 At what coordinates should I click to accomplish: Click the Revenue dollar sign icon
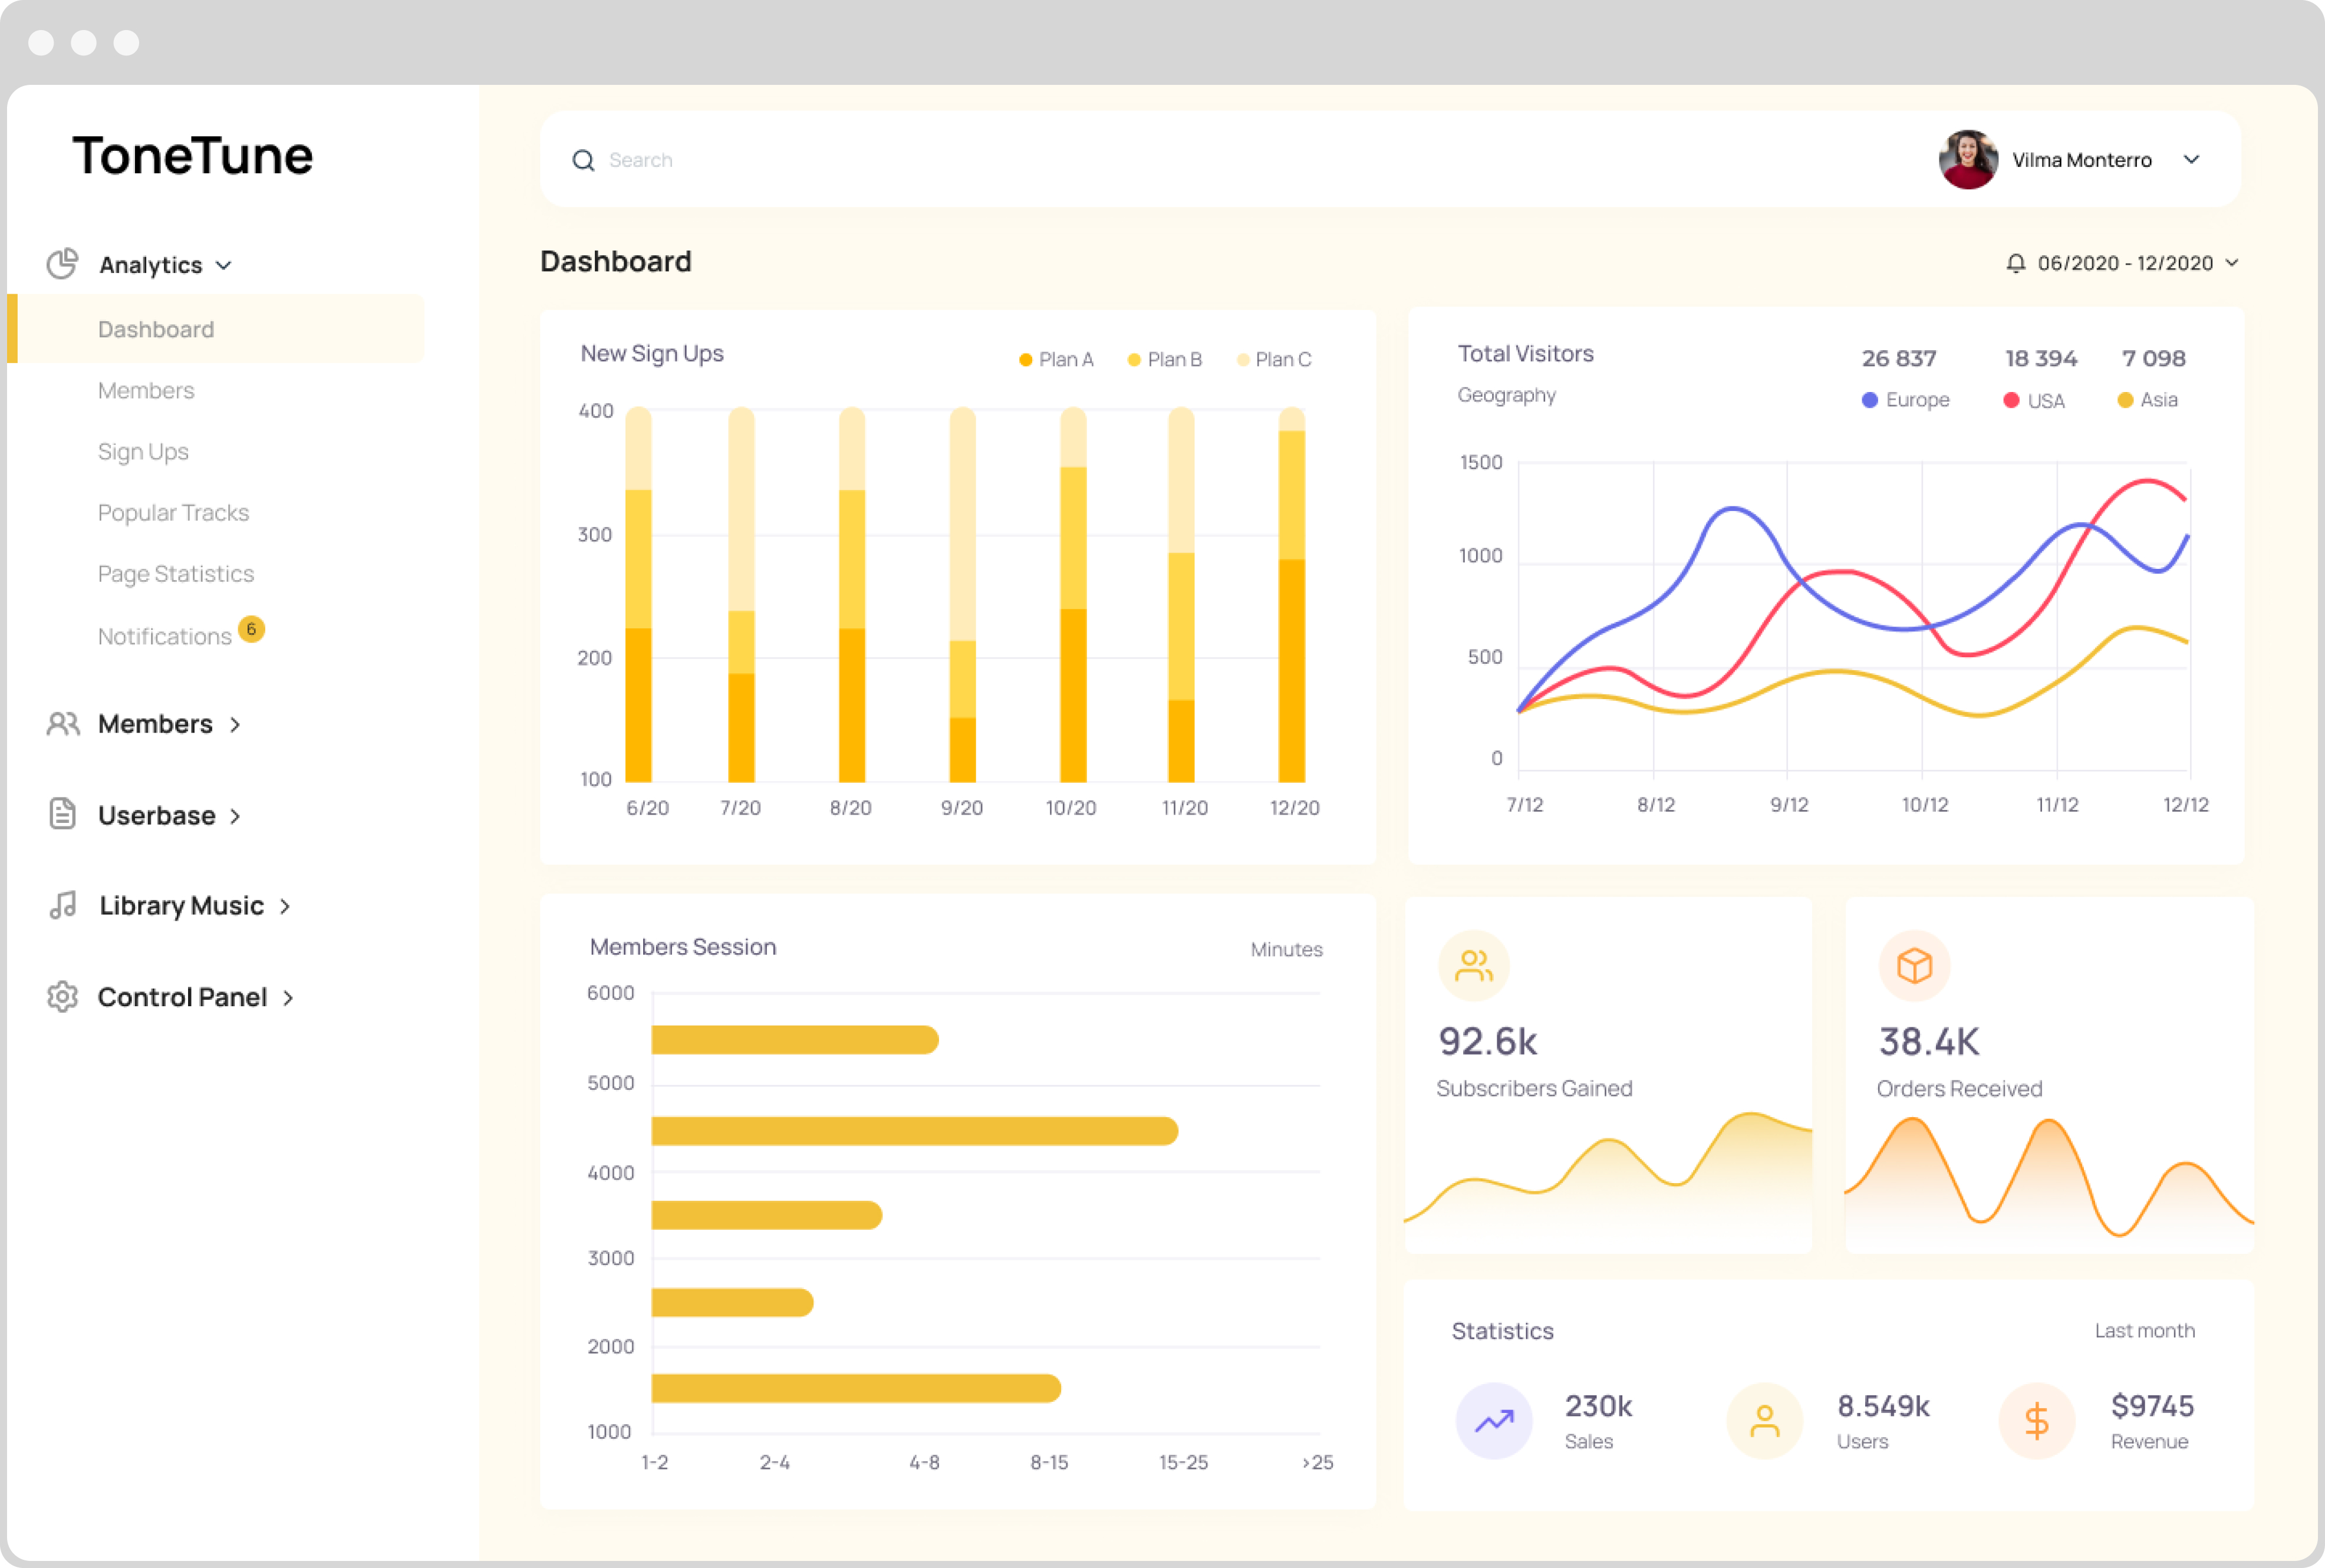2036,1420
